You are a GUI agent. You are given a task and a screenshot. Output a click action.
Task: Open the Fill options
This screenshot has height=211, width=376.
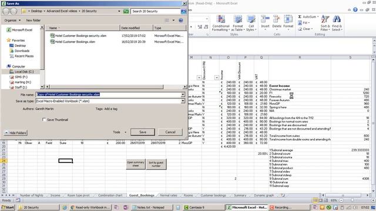click(x=304, y=23)
